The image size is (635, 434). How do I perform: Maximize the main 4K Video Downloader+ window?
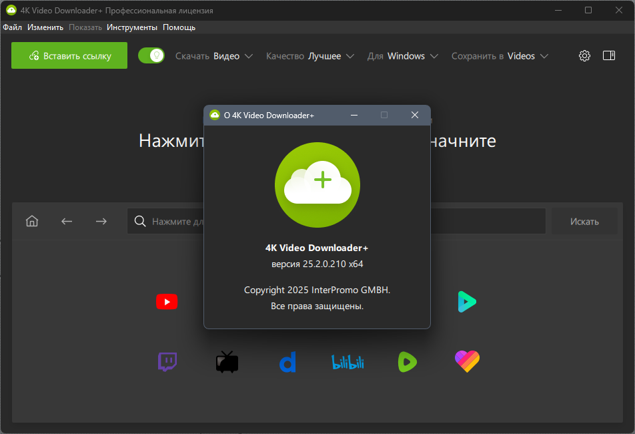[x=588, y=10]
